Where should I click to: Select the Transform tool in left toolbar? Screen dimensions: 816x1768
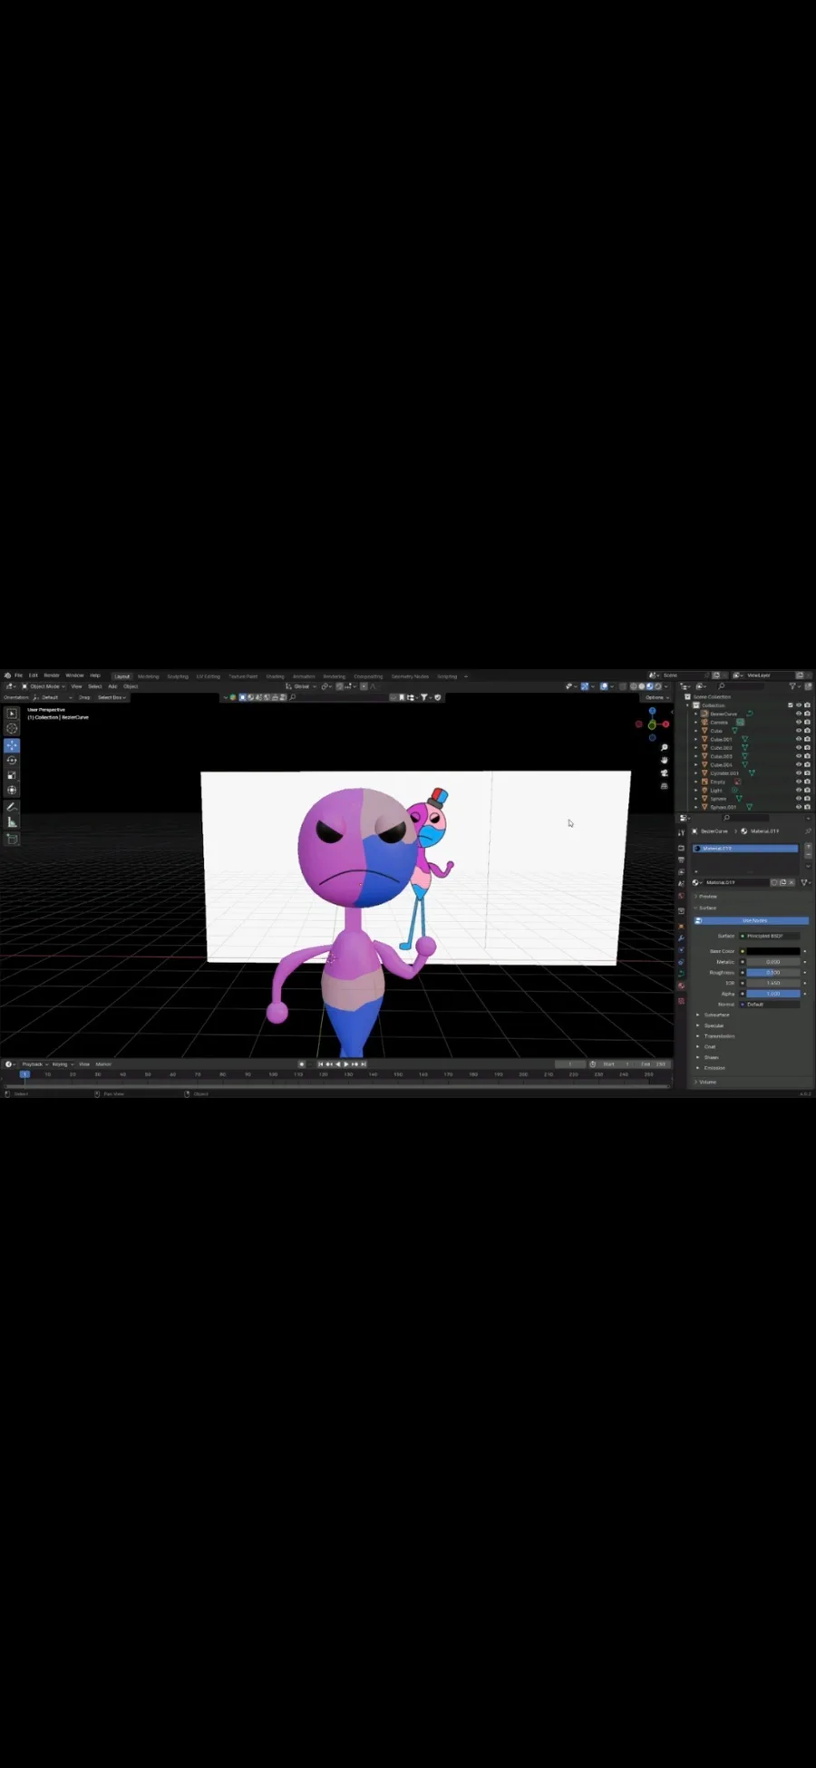[x=12, y=791]
